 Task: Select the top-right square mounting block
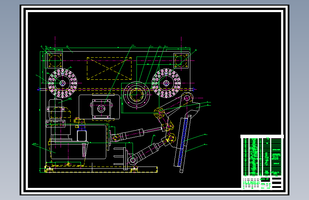click(x=181, y=60)
